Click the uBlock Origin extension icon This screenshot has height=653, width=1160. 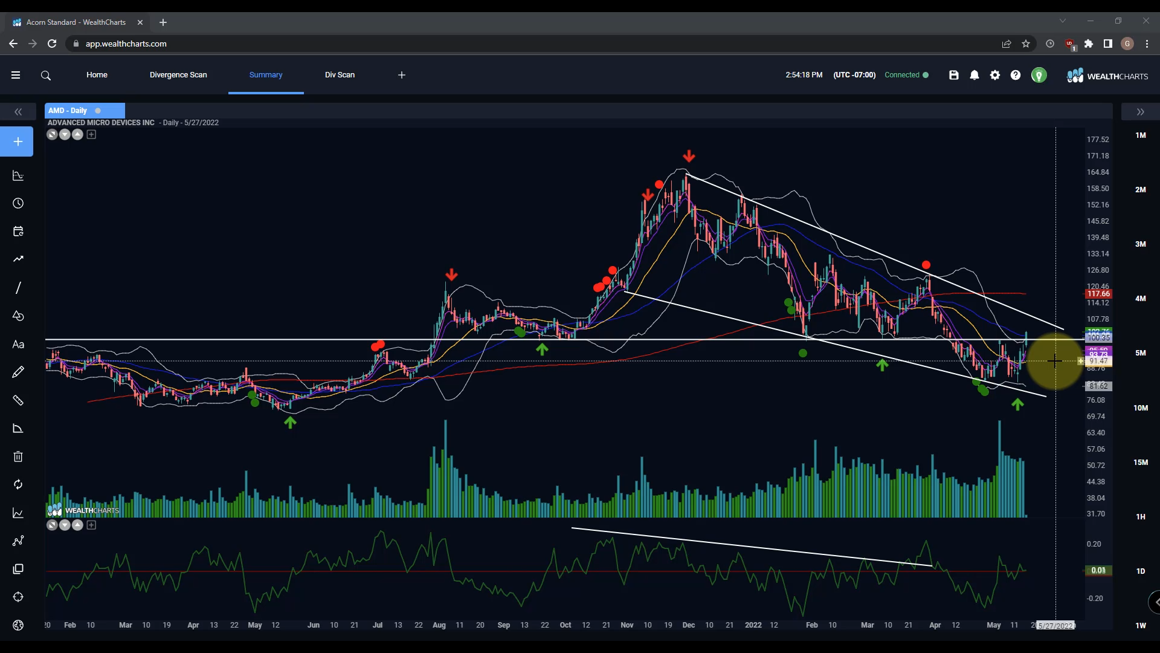pyautogui.click(x=1069, y=44)
